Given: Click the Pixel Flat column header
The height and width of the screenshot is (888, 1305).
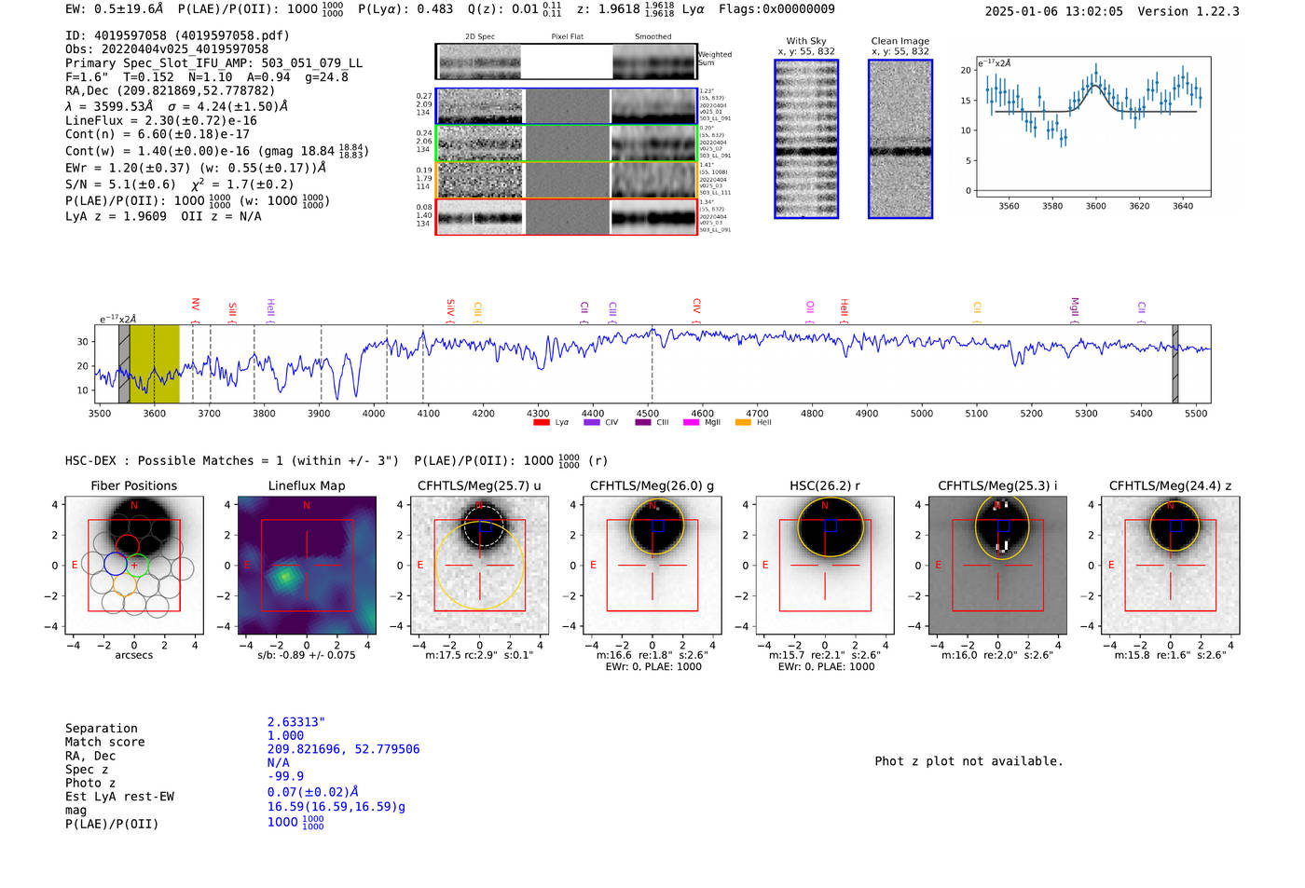Looking at the screenshot, I should 567,36.
